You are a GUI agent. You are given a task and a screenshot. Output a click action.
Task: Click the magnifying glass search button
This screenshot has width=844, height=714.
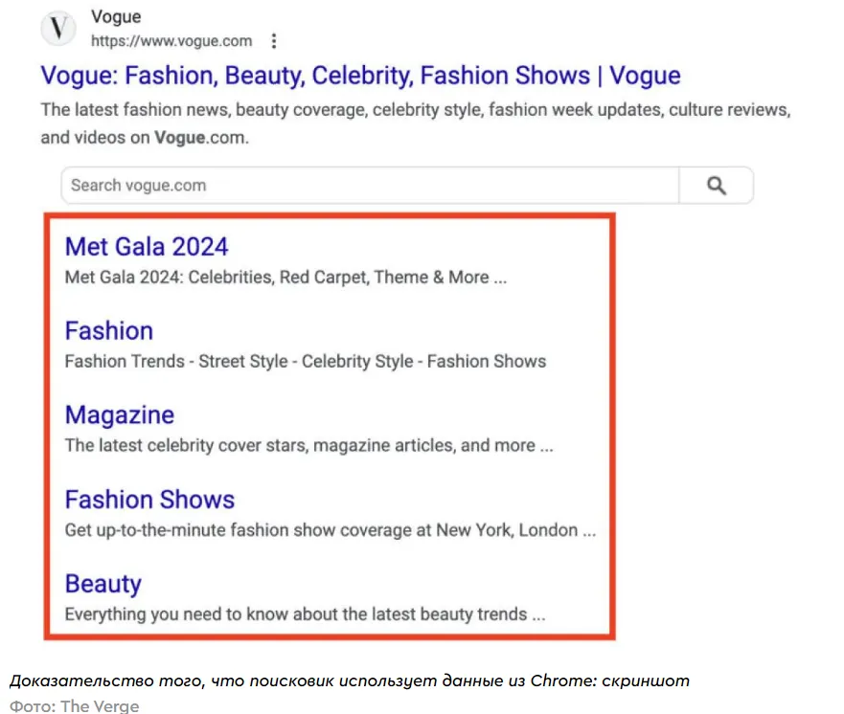coord(716,186)
